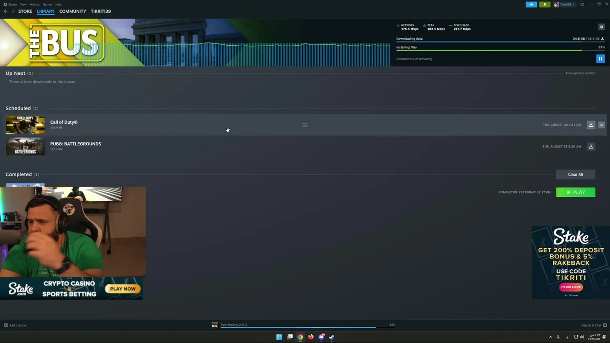Open the Steam menu
This screenshot has height=343, width=610.
12,4
